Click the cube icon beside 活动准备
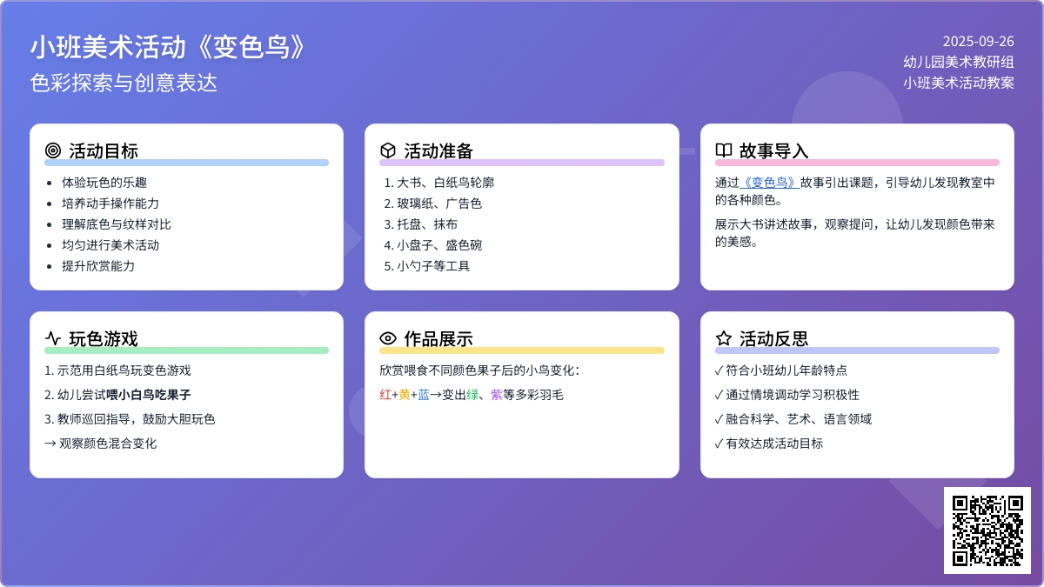Image resolution: width=1044 pixels, height=587 pixels. point(388,150)
